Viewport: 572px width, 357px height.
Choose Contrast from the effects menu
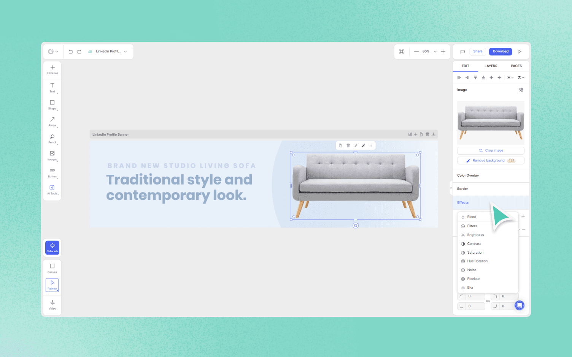488,244
